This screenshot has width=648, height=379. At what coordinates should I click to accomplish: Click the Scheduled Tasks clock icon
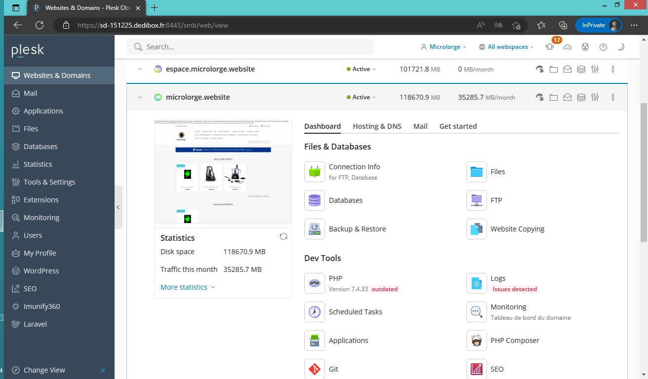point(315,312)
